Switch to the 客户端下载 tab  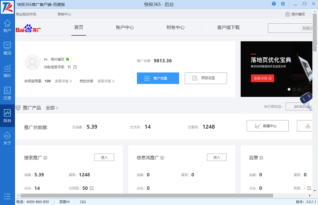pos(228,27)
